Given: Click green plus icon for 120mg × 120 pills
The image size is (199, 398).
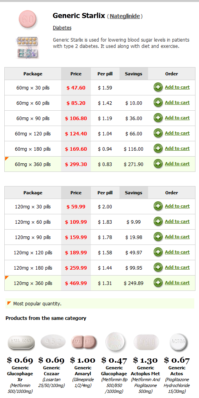Looking at the screenshot, I should (158, 252).
